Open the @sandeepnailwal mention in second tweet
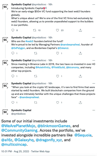 70,45
